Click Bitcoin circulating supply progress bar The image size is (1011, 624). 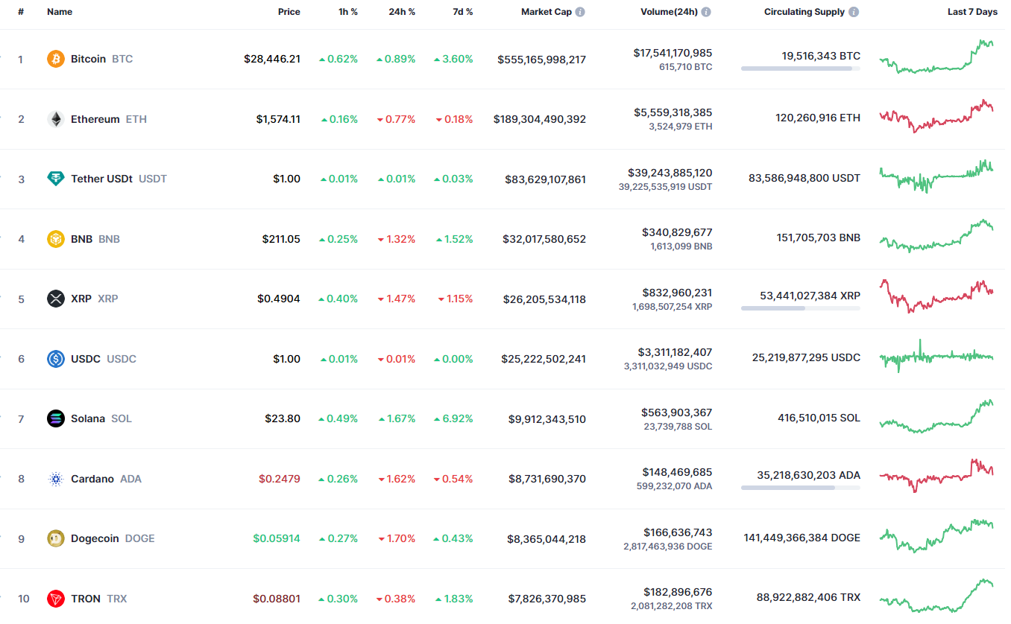point(801,69)
